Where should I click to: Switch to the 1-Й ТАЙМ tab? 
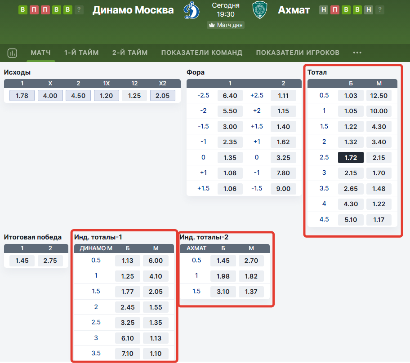pyautogui.click(x=81, y=53)
